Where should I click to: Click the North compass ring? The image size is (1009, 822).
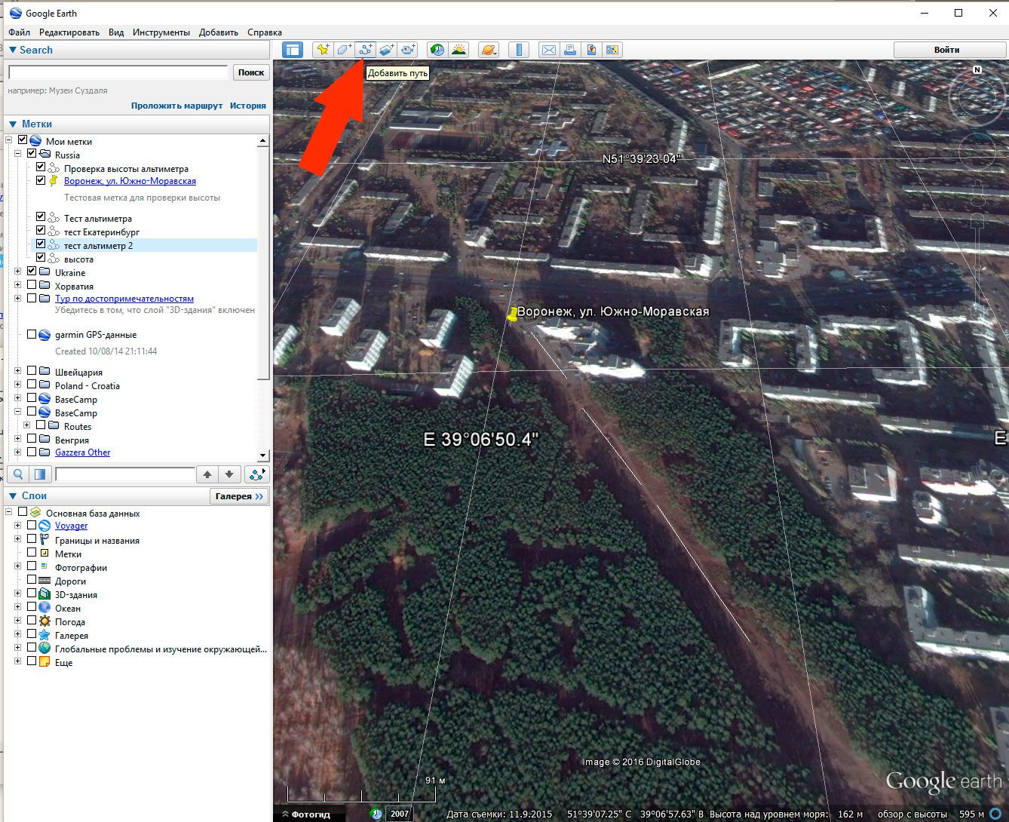(977, 98)
